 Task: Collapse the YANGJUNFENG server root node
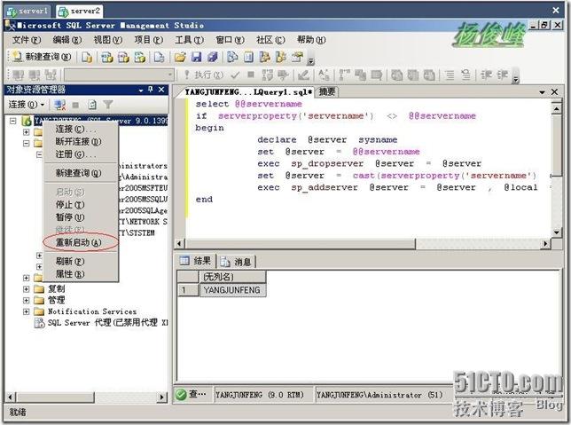tap(13, 121)
